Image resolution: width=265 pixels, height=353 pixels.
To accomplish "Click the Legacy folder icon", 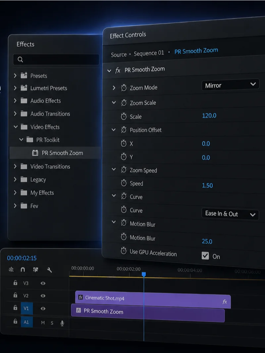I will (24, 179).
